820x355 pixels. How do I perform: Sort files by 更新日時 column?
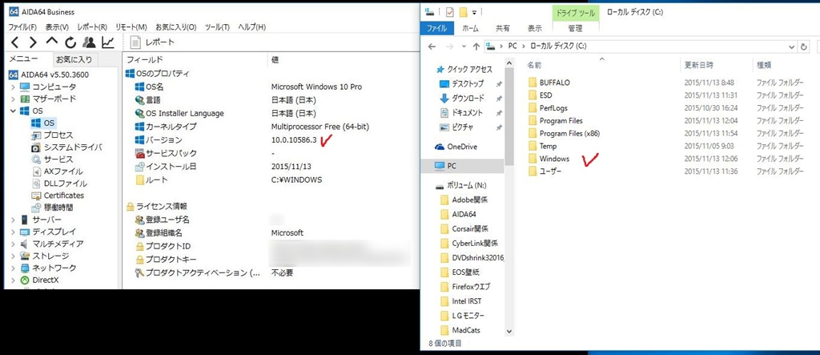698,66
